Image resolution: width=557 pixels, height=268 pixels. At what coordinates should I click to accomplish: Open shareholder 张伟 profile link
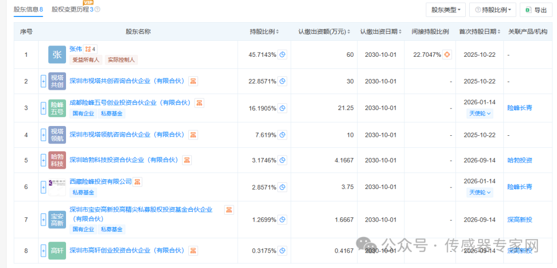[x=76, y=49]
